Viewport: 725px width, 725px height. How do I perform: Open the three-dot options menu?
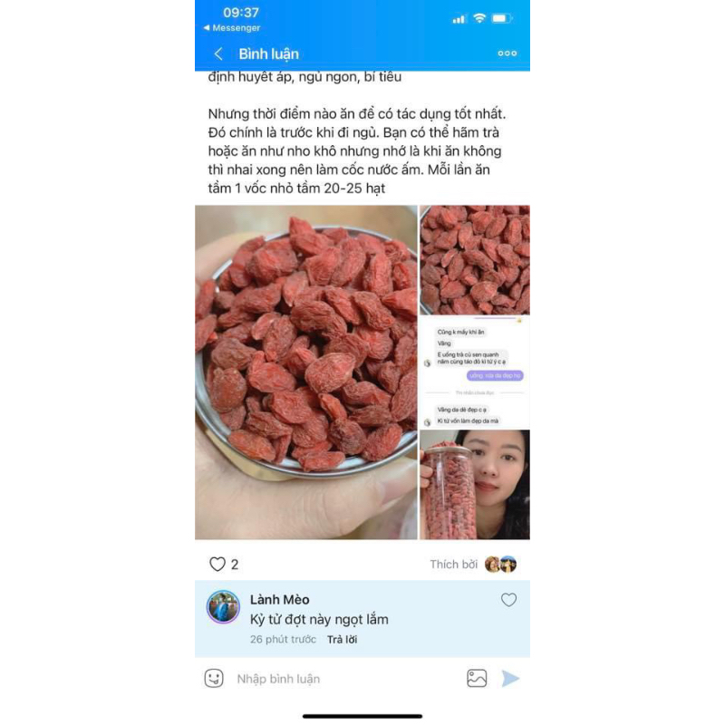pyautogui.click(x=507, y=53)
